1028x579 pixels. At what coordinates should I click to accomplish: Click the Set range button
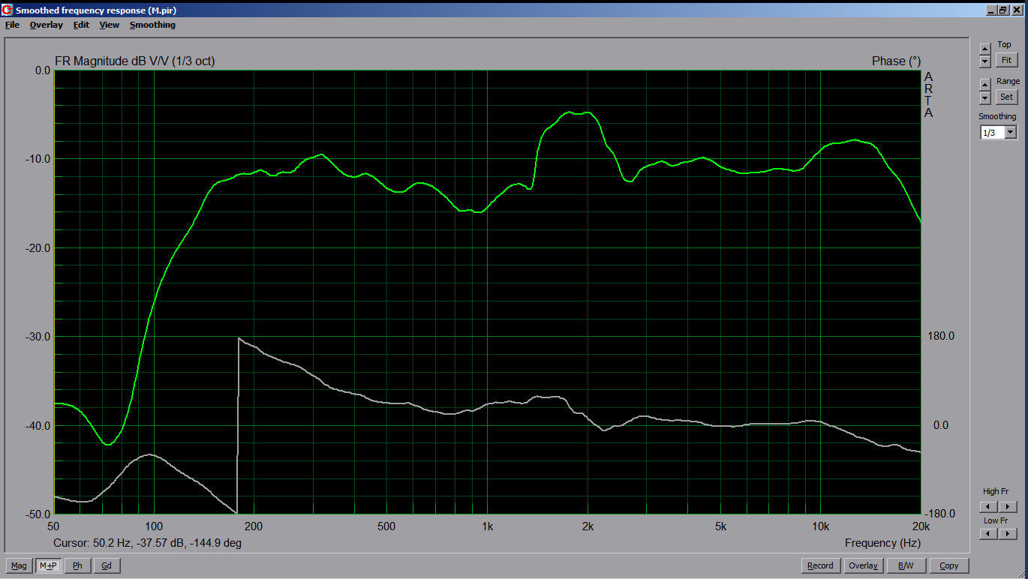1006,97
